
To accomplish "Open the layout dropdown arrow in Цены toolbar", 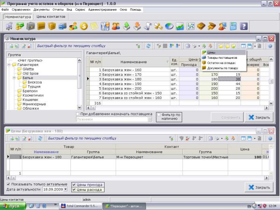I will (255, 139).
